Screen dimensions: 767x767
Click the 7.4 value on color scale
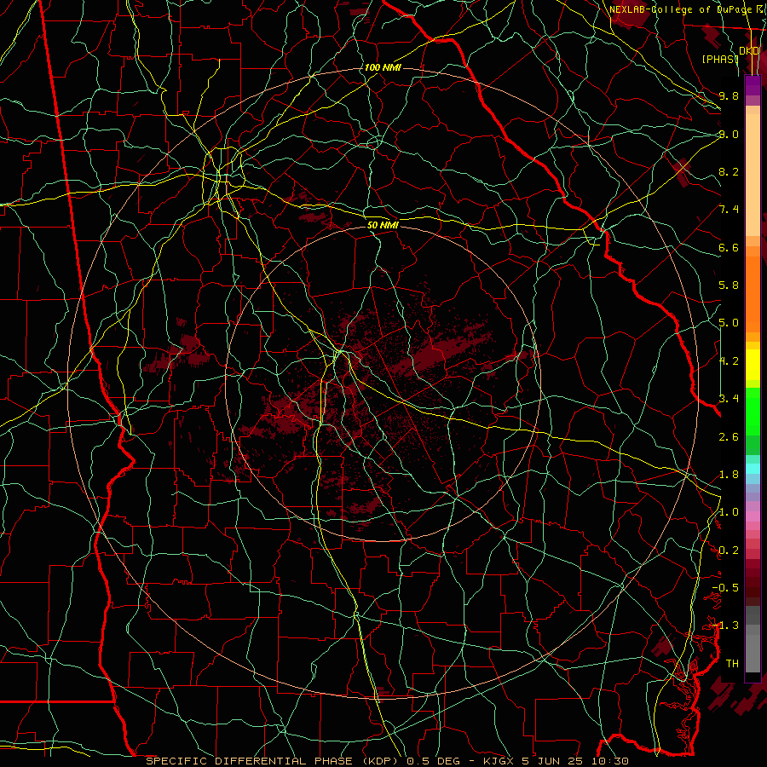point(729,210)
